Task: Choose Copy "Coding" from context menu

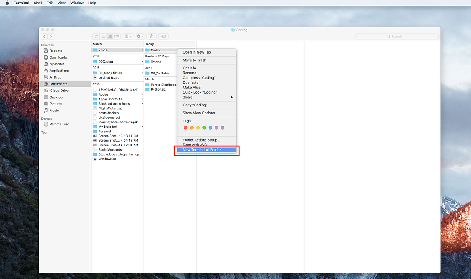Action: click(x=206, y=105)
